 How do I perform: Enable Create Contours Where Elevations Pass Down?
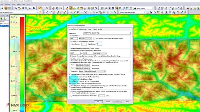71,92
